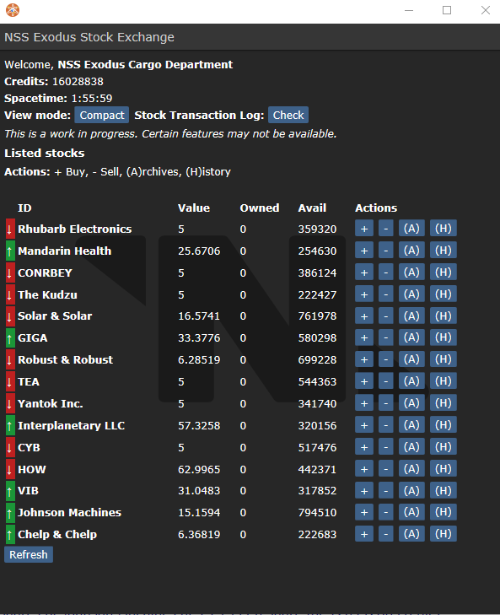The height and width of the screenshot is (615, 500).
Task: Buy Rhubarb Electronics stock with plus button
Action: point(364,229)
